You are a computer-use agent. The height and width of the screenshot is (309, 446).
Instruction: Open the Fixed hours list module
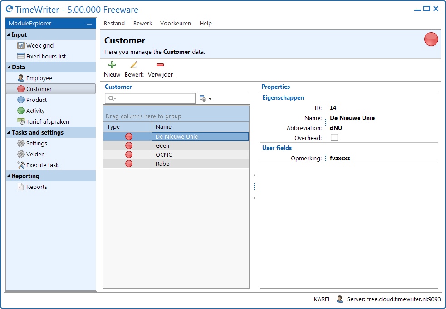(x=45, y=56)
